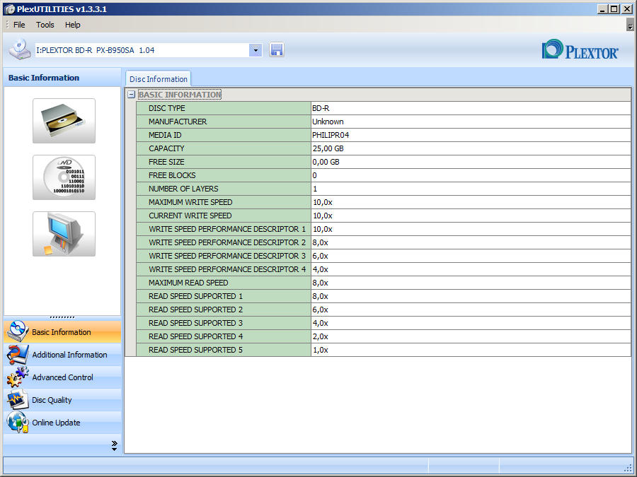Select the BASIC INFORMATION header text

[180, 95]
